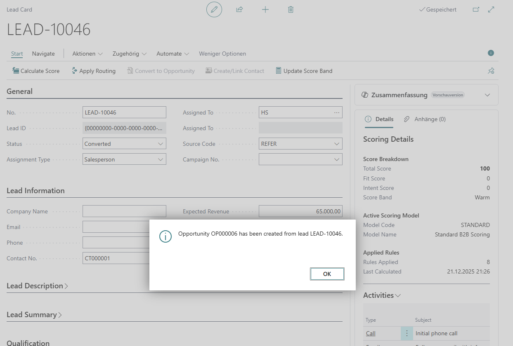Confirm the opportunity dialog with OK
This screenshot has width=513, height=346.
[327, 274]
